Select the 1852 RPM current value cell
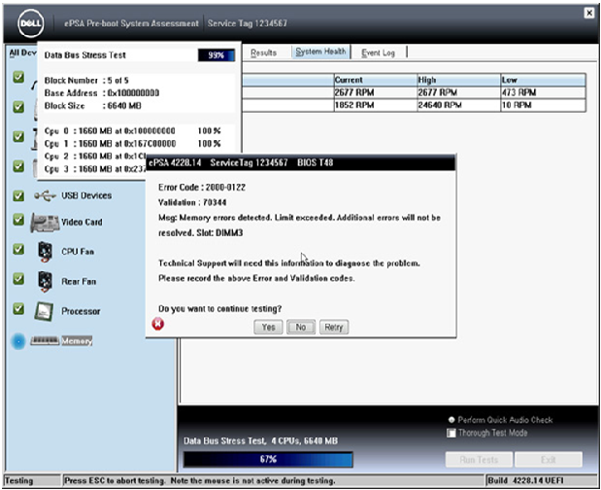 375,105
